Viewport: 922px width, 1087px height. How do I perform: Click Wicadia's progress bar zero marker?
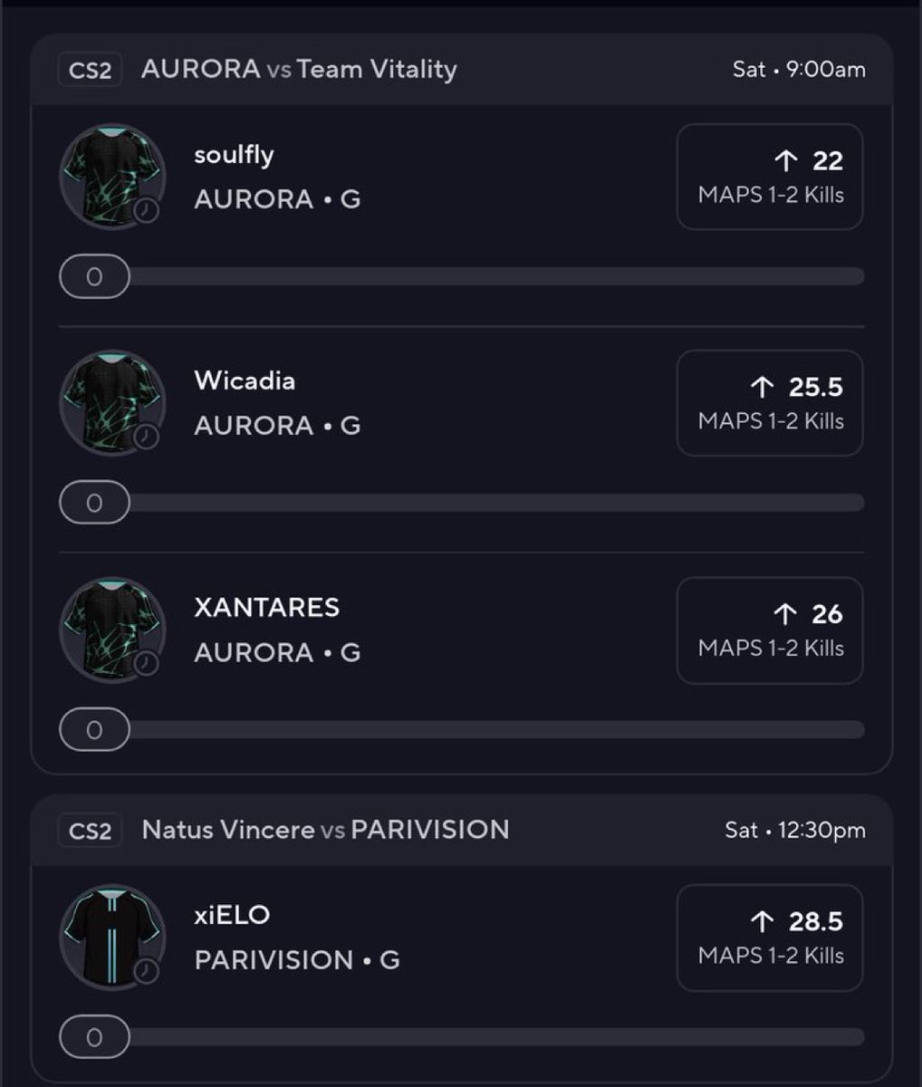(x=94, y=504)
